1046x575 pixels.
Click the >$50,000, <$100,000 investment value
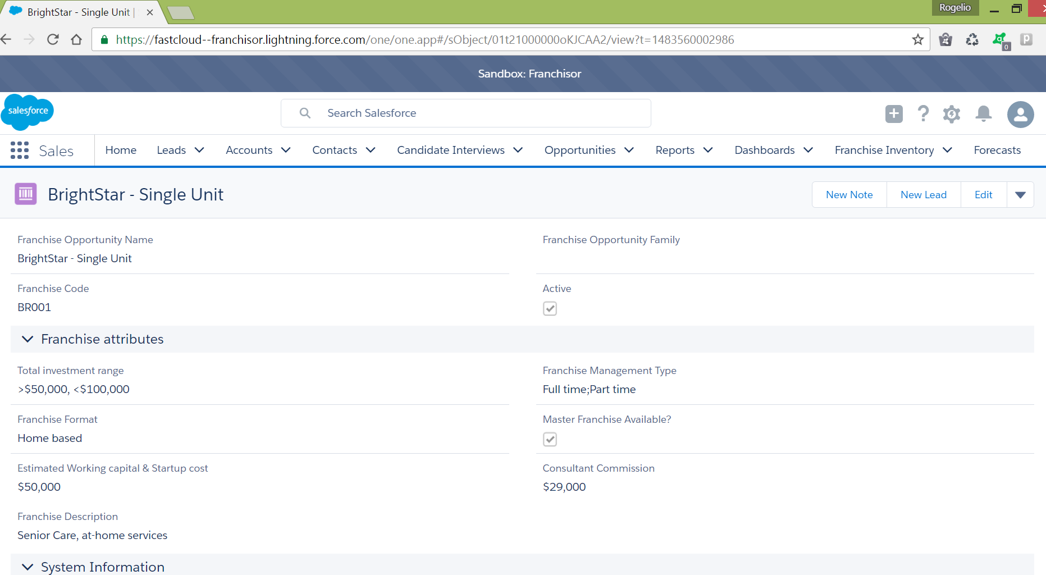pyautogui.click(x=74, y=389)
